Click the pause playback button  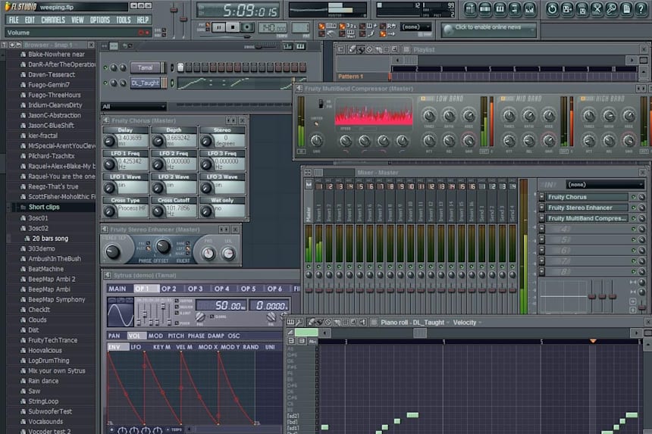click(x=218, y=27)
